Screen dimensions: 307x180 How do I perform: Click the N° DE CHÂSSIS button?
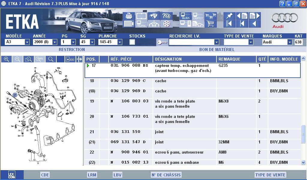(x=166, y=175)
